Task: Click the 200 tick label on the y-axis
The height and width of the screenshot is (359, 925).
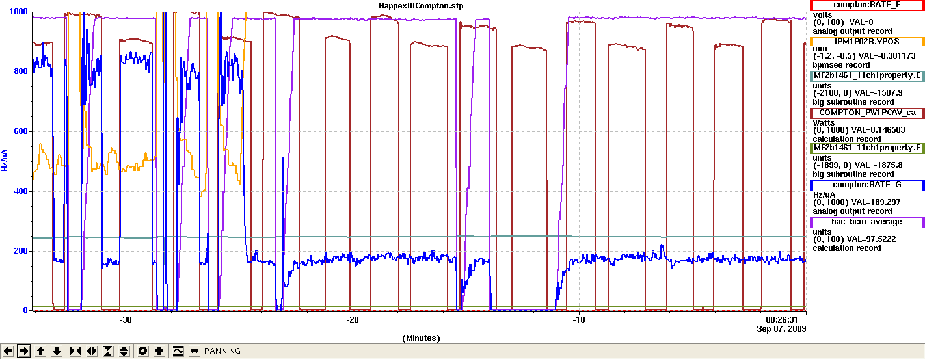Action: tap(20, 252)
